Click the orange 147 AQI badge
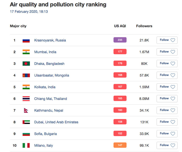The height and width of the screenshot is (152, 182). (120, 145)
